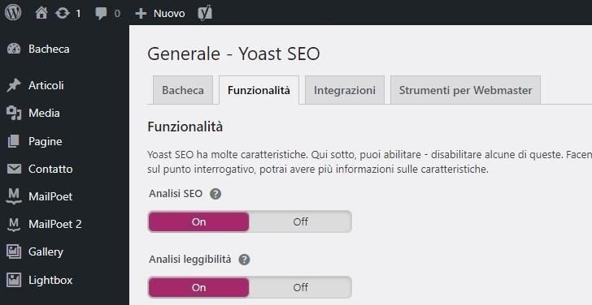Image resolution: width=592 pixels, height=305 pixels.
Task: Click the question mark next to Analisi leggibilità
Action: pyautogui.click(x=244, y=260)
